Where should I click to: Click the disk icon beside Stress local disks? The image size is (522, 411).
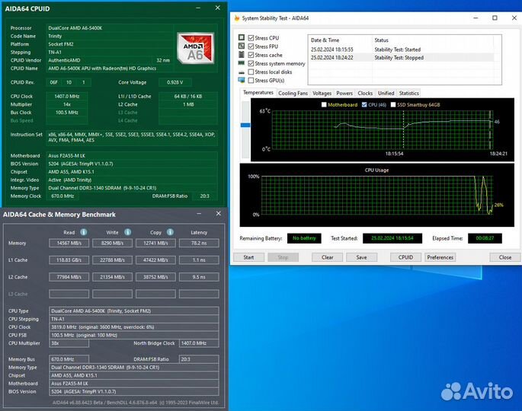(x=242, y=72)
